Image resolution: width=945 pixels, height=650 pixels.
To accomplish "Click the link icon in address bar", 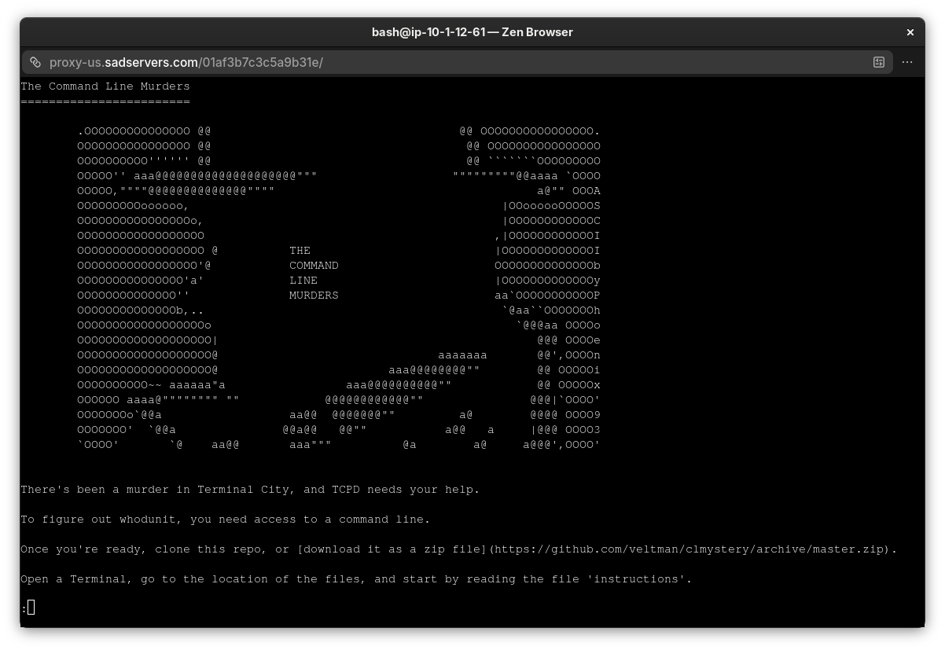I will [x=35, y=62].
